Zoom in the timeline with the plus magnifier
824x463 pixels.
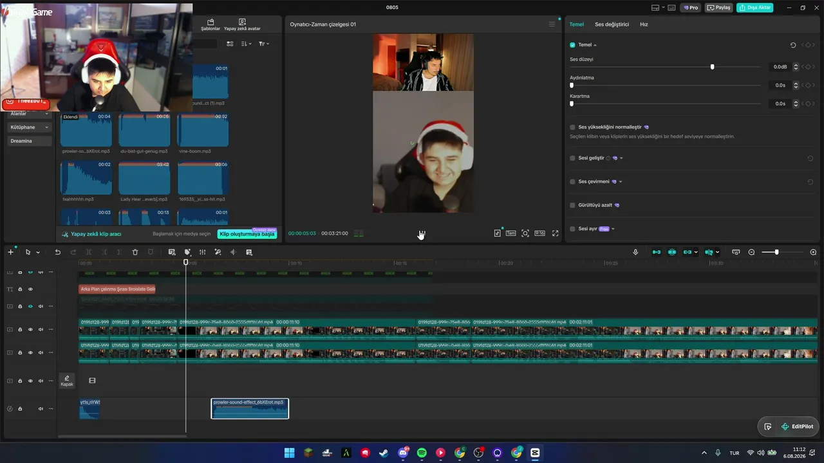pos(813,252)
